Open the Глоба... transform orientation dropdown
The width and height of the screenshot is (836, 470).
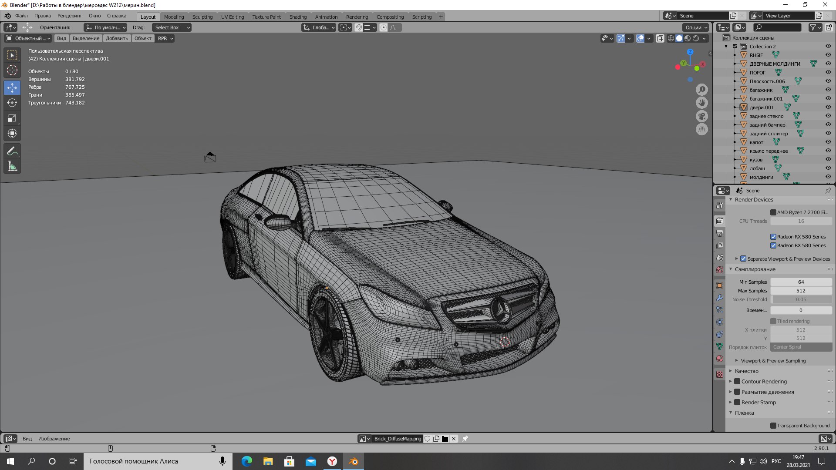tap(319, 27)
